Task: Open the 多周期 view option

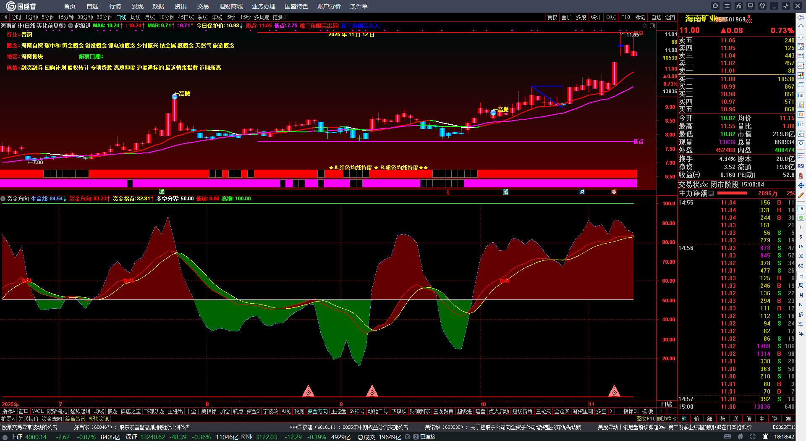Action: tap(262, 17)
